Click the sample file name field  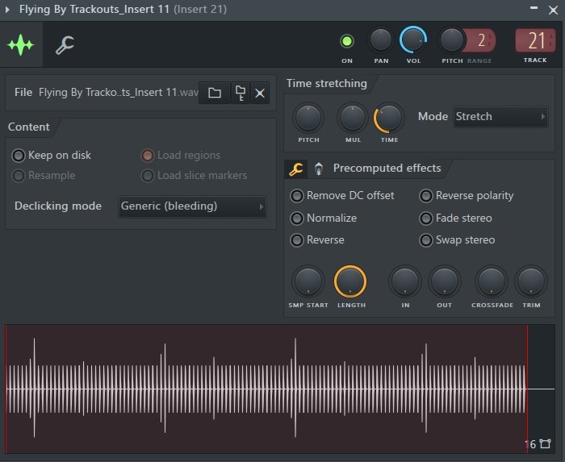pyautogui.click(x=118, y=93)
